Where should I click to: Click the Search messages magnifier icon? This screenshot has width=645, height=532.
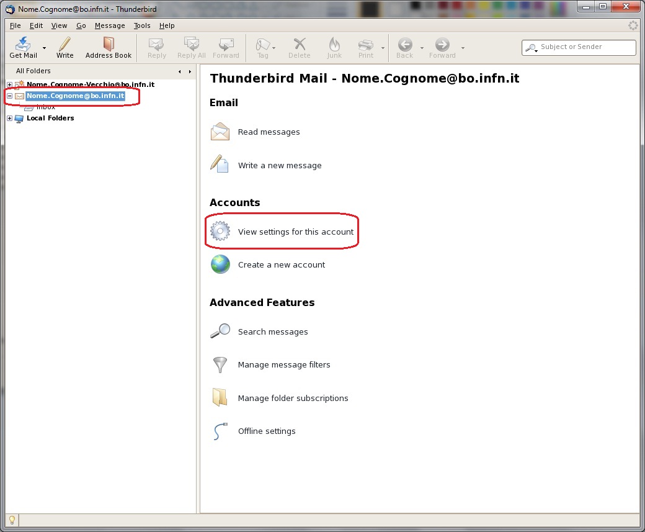click(x=221, y=331)
